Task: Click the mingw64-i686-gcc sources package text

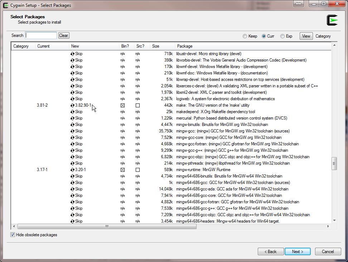Action: 233,183
